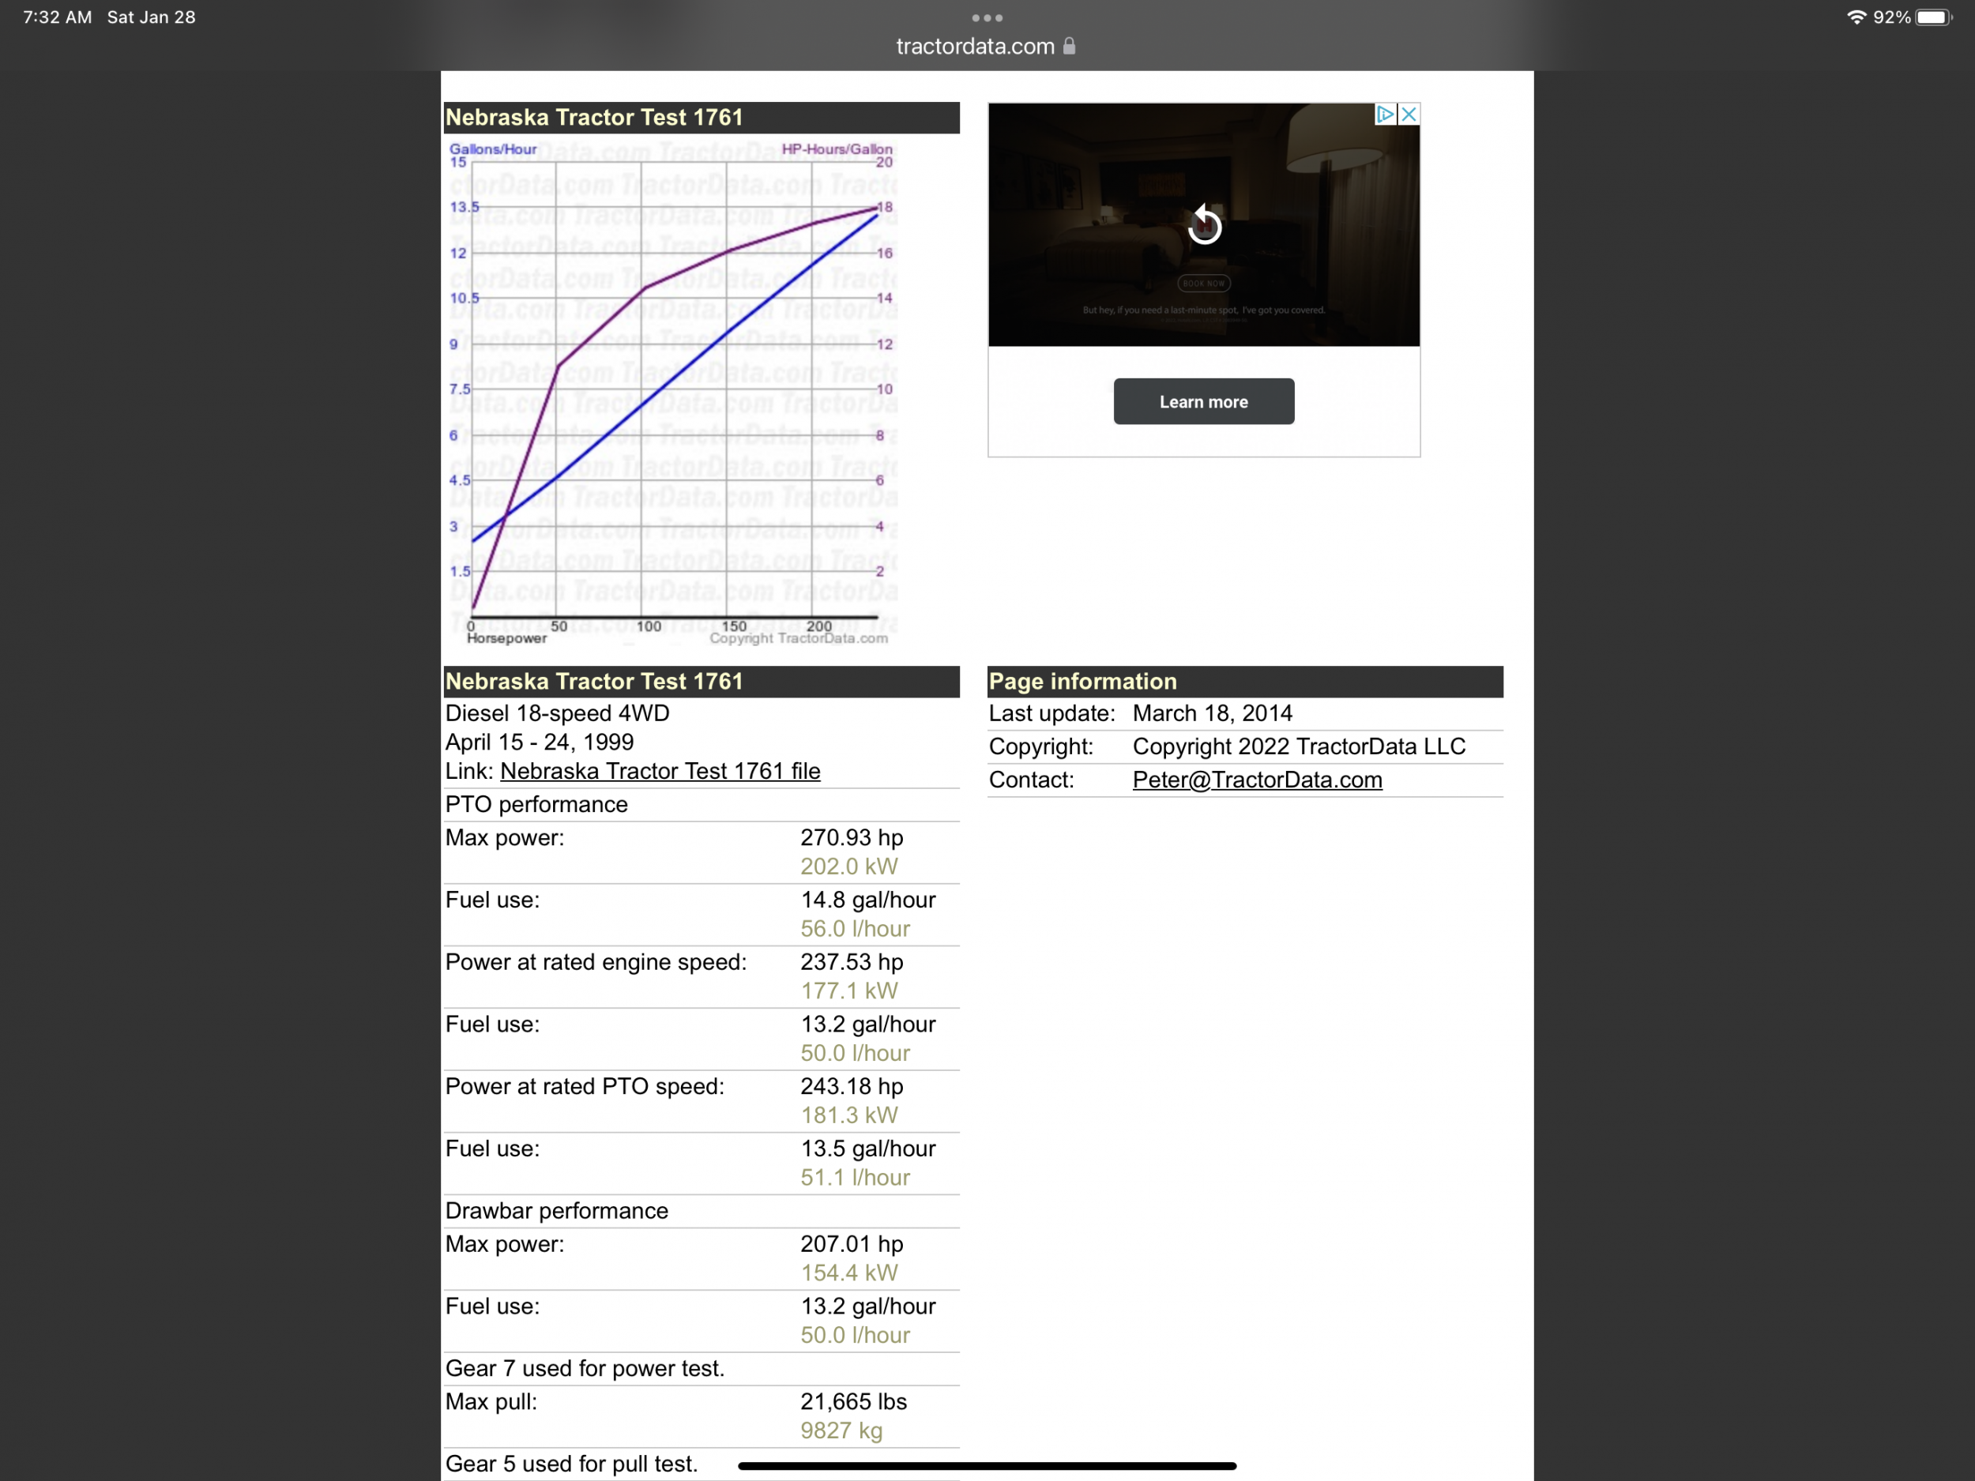
Task: Close the advertisement with the X icon
Action: [1409, 115]
